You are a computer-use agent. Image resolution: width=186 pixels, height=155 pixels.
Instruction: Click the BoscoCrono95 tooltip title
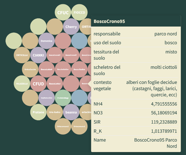pyautogui.click(x=109, y=21)
